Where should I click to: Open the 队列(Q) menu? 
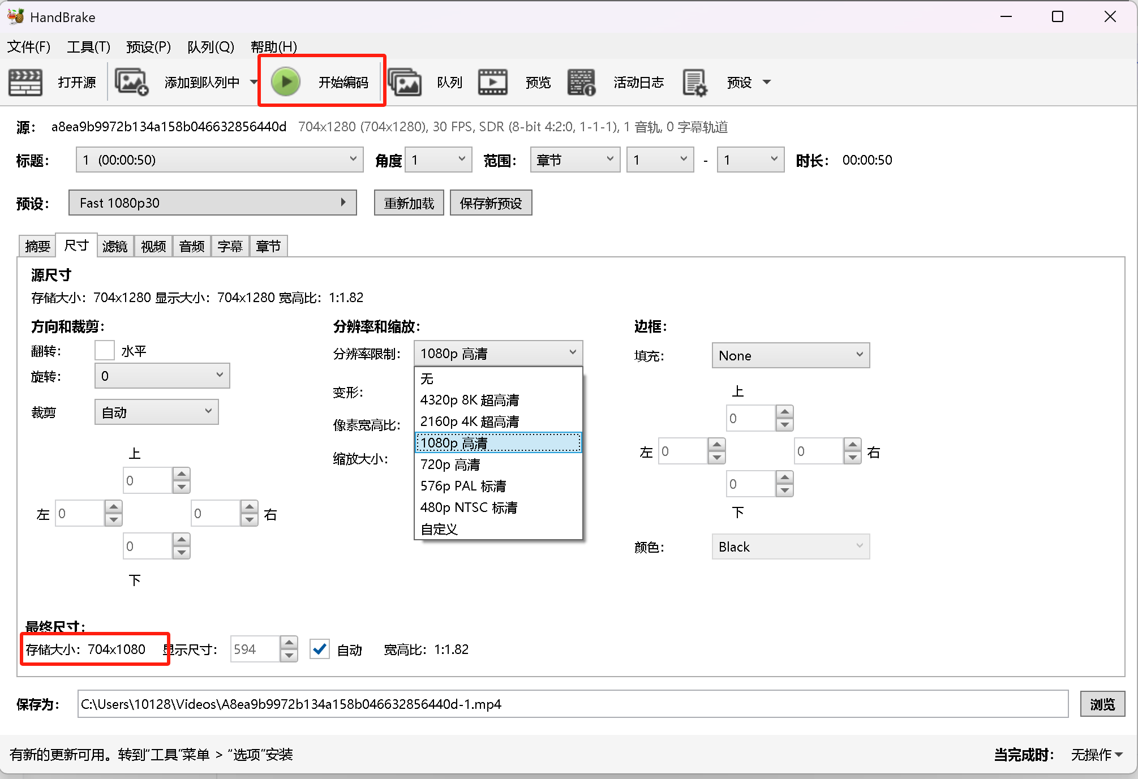pyautogui.click(x=211, y=46)
